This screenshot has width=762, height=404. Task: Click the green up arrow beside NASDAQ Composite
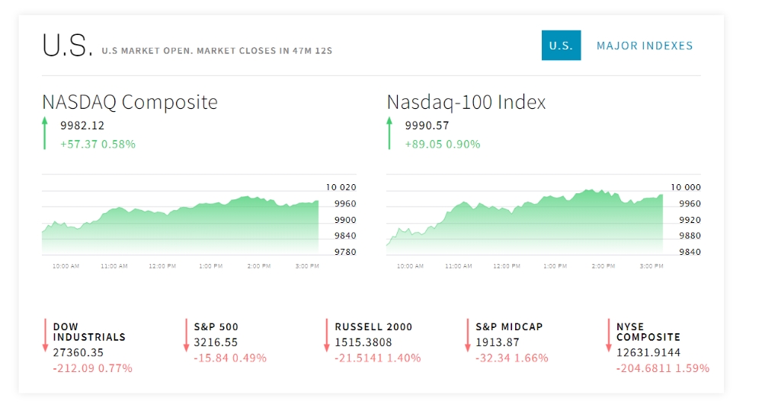(x=45, y=133)
